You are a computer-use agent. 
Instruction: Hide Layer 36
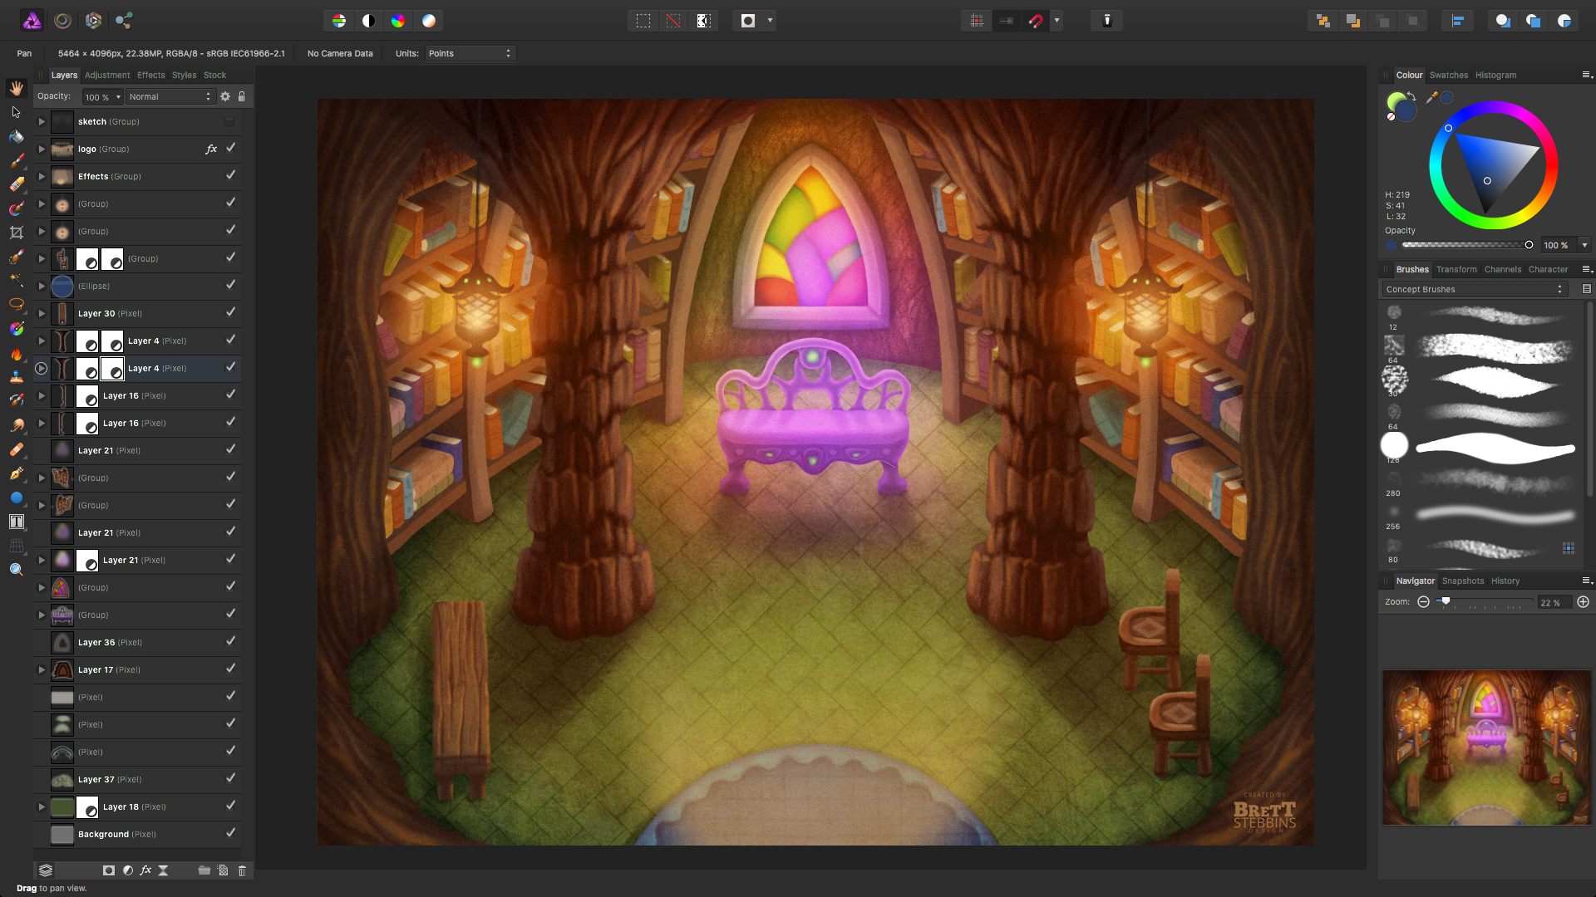[x=230, y=641]
